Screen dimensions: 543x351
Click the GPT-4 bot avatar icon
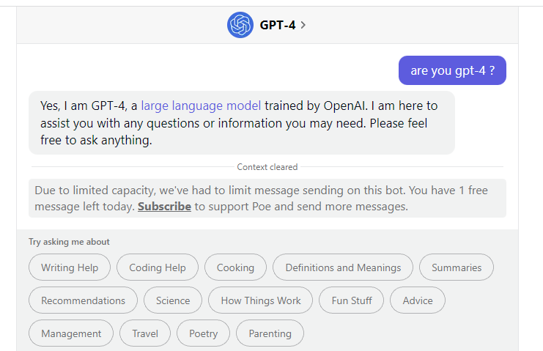[x=240, y=25]
